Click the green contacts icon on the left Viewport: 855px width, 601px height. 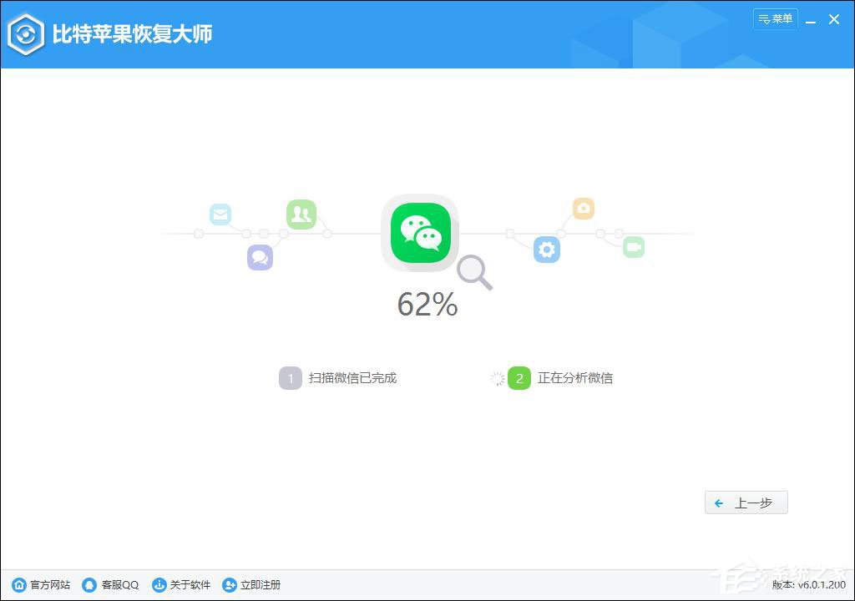301,215
